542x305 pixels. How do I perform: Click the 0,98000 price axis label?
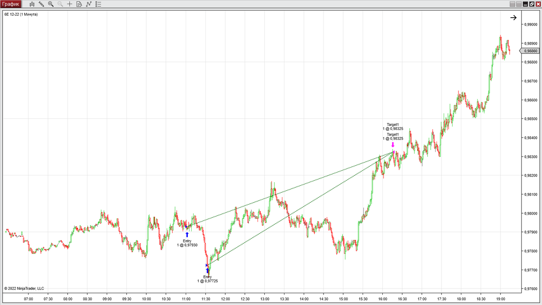pyautogui.click(x=531, y=213)
